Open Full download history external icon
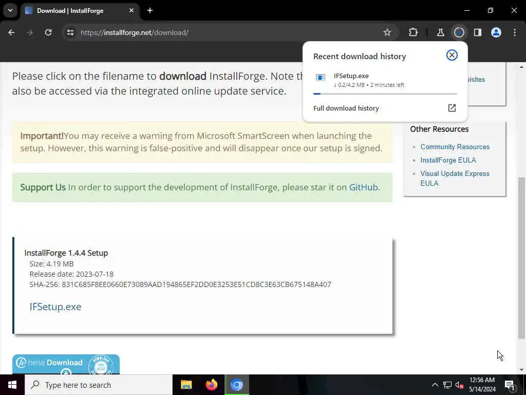The image size is (526, 395). (x=452, y=108)
